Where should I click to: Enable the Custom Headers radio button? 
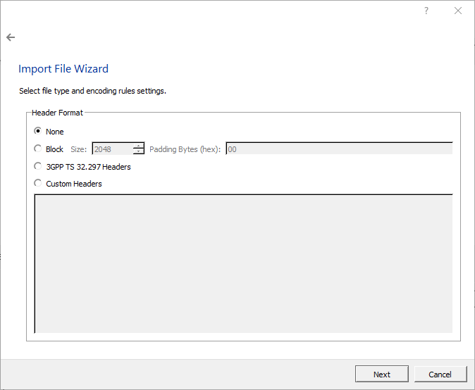(x=38, y=184)
